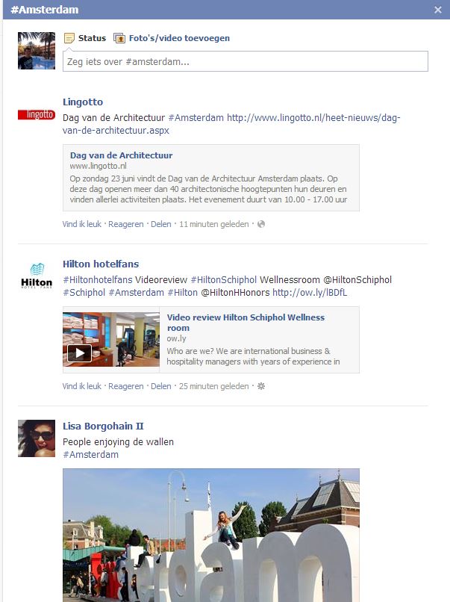Play the Hilton Schiphol video
This screenshot has height=602, width=450.
pyautogui.click(x=79, y=353)
